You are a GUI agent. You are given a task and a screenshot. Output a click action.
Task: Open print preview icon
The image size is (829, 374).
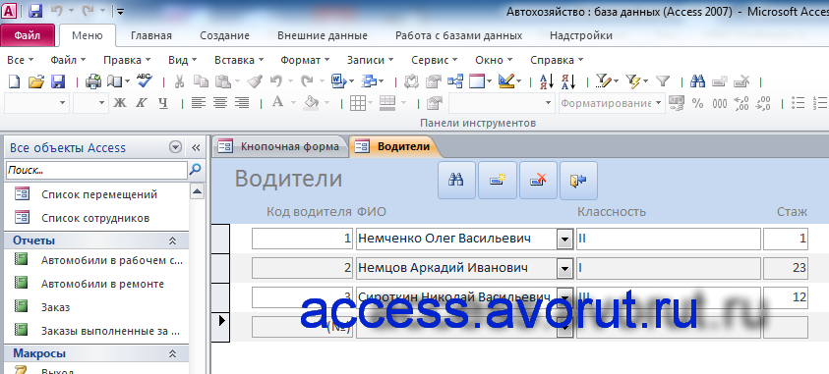click(115, 81)
